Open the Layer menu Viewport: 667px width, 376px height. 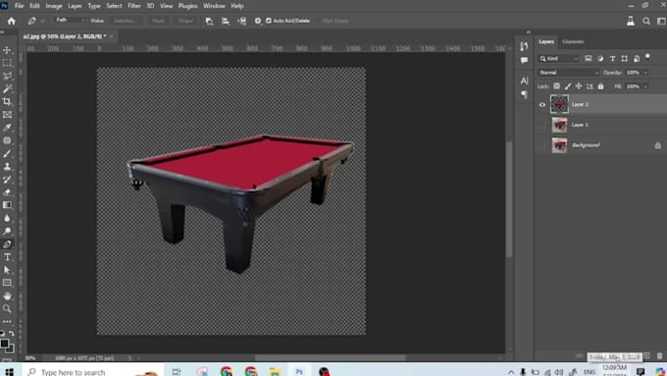click(x=75, y=6)
